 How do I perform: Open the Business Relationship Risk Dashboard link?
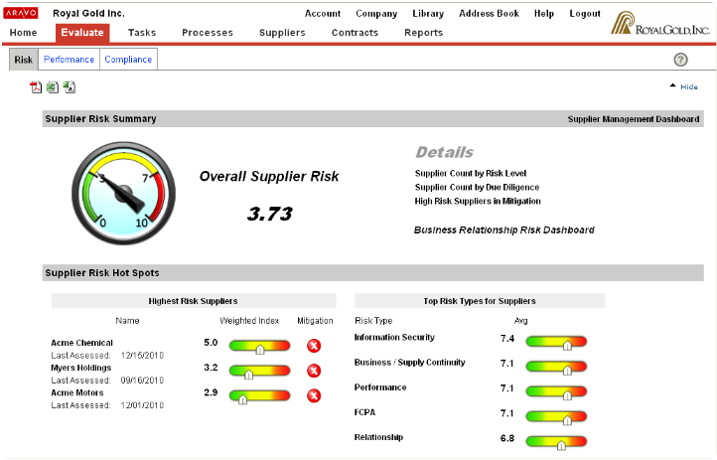[503, 230]
